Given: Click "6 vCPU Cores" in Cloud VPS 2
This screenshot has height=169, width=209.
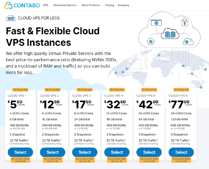Looking at the screenshot, I should tap(51, 113).
